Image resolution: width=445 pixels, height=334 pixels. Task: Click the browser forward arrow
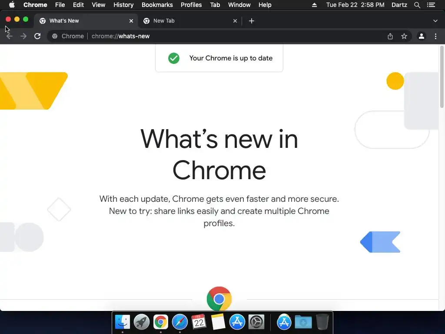23,36
